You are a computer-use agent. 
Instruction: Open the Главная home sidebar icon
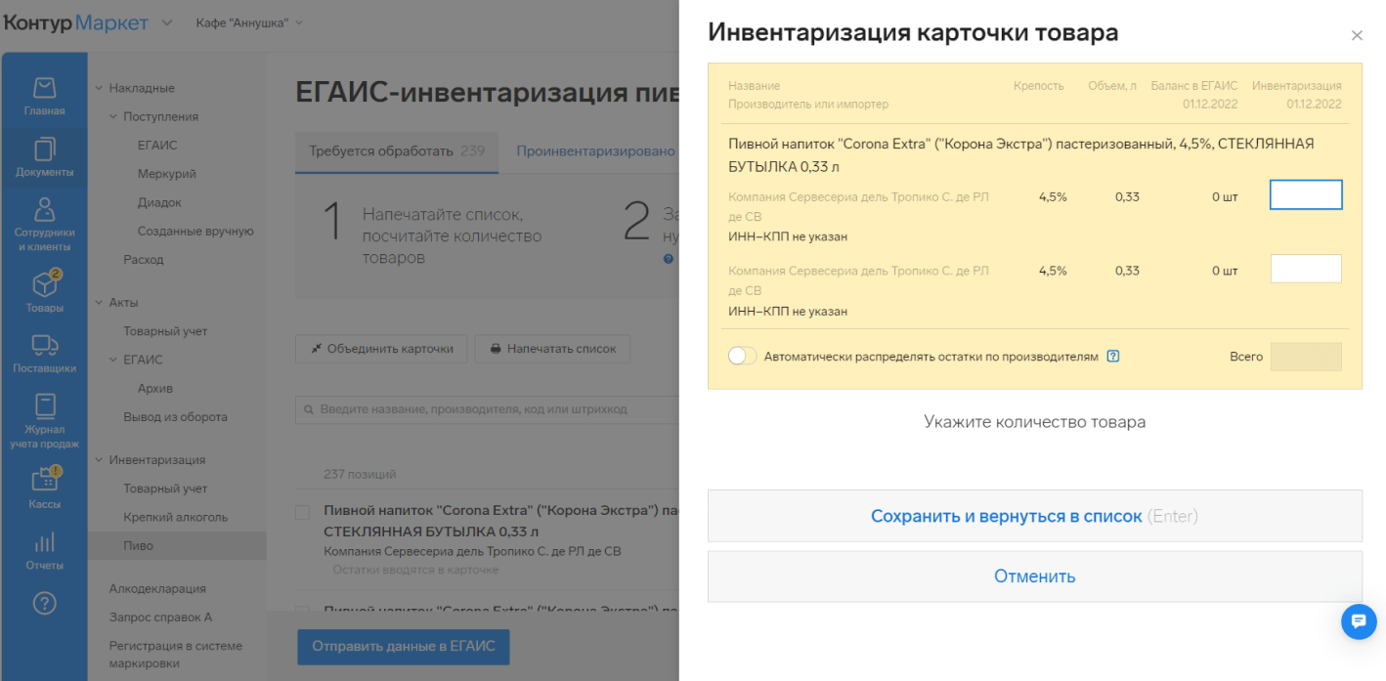coord(44,97)
